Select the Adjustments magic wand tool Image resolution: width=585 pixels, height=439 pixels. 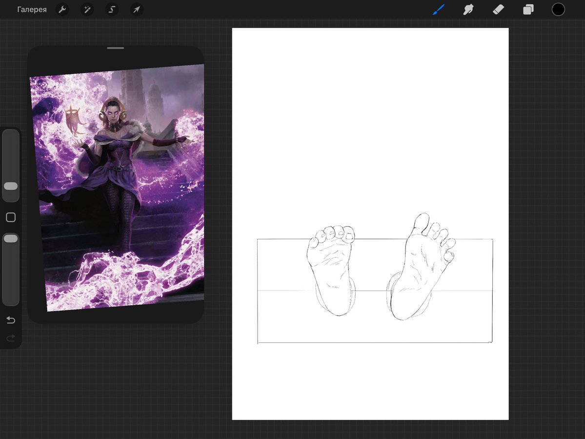87,9
